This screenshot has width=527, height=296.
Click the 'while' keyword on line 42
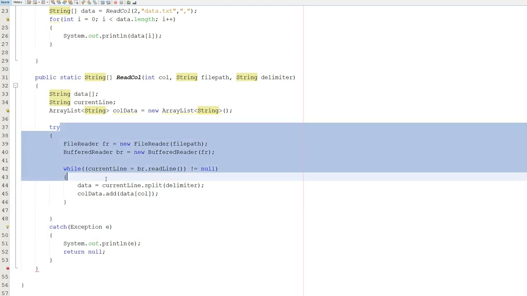[x=72, y=169]
